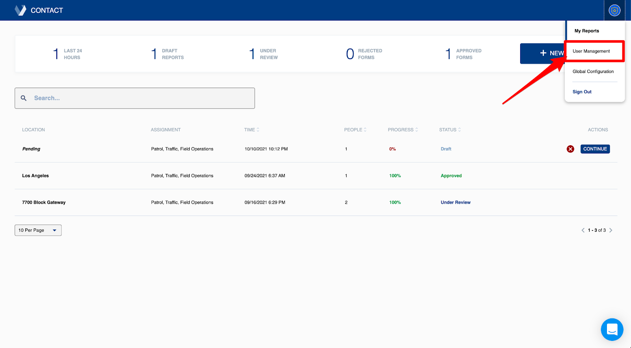Click the profile badge icon in header

point(614,10)
